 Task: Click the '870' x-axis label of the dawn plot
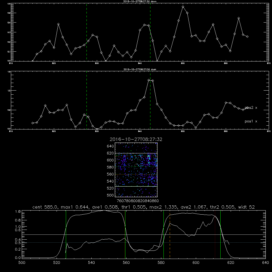pyautogui.click(x=268, y=63)
